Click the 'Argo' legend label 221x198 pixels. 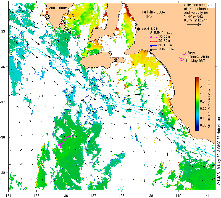pos(191,53)
